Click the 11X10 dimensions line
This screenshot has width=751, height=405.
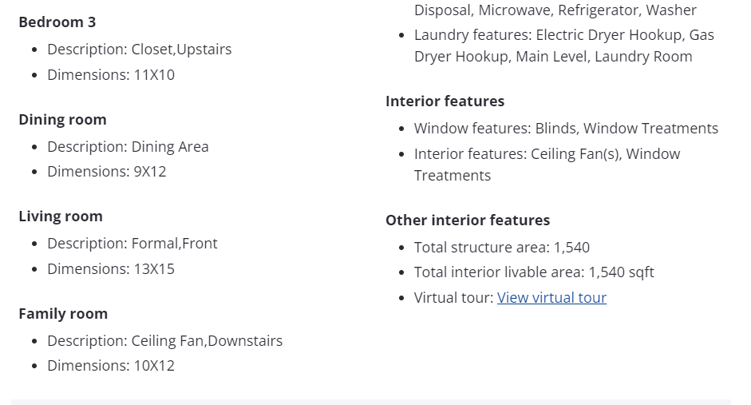[x=110, y=75]
